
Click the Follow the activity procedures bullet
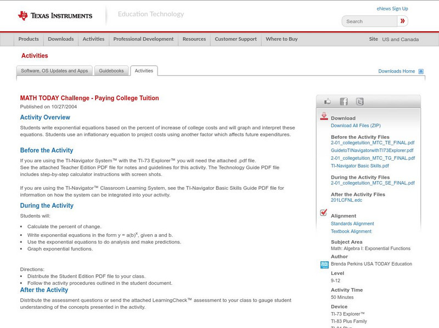(x=100, y=283)
